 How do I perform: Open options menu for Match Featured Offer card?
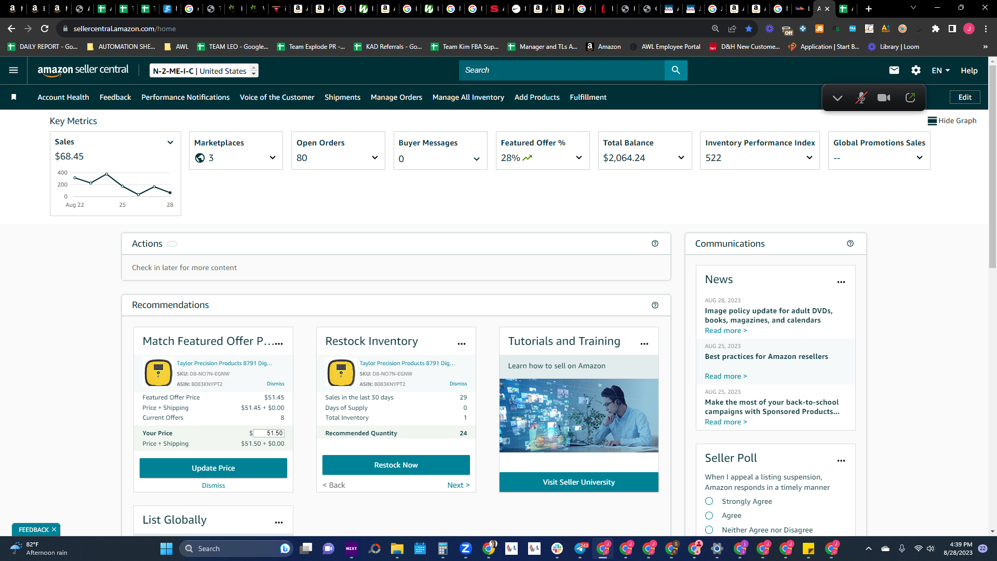click(279, 344)
